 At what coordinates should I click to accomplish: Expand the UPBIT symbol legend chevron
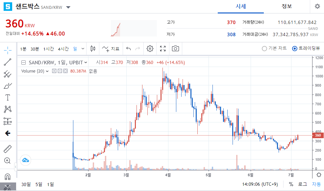point(86,62)
